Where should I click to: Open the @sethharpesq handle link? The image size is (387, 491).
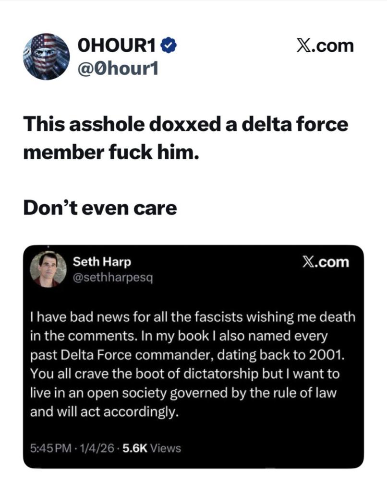tap(112, 277)
